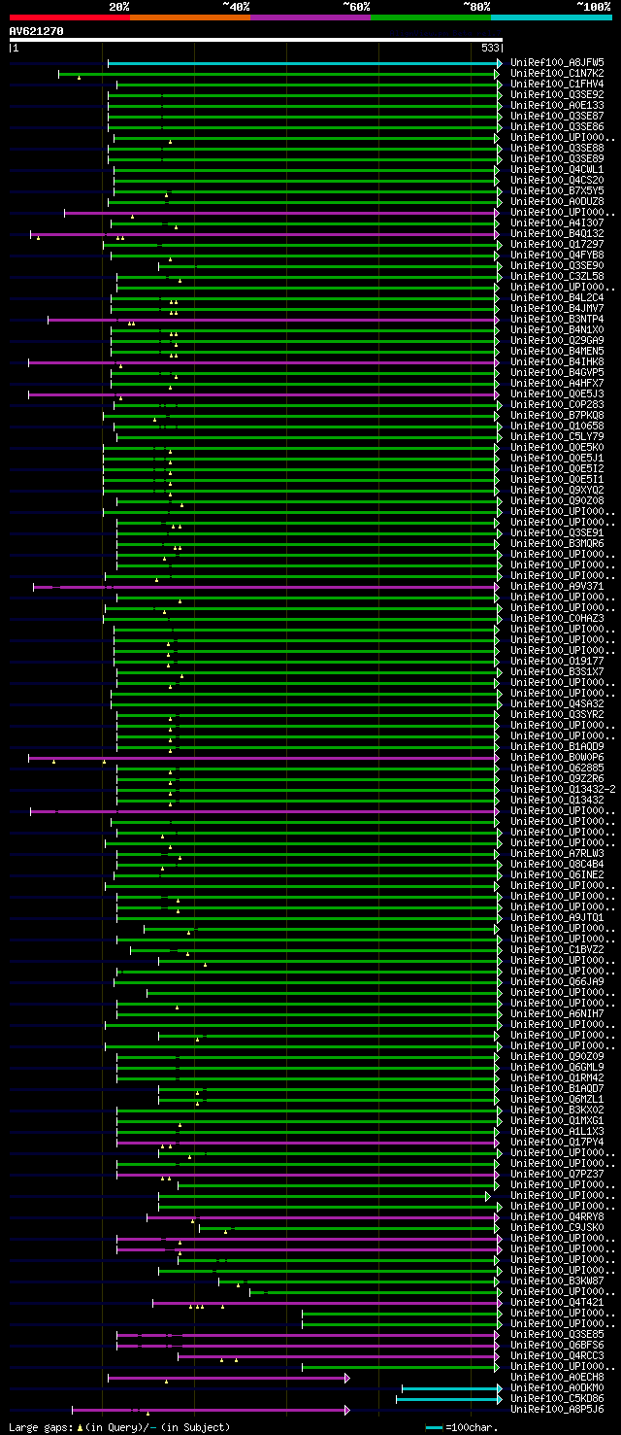Select label UniRef100_Q6GML9
621x1435 pixels.
(x=557, y=1067)
